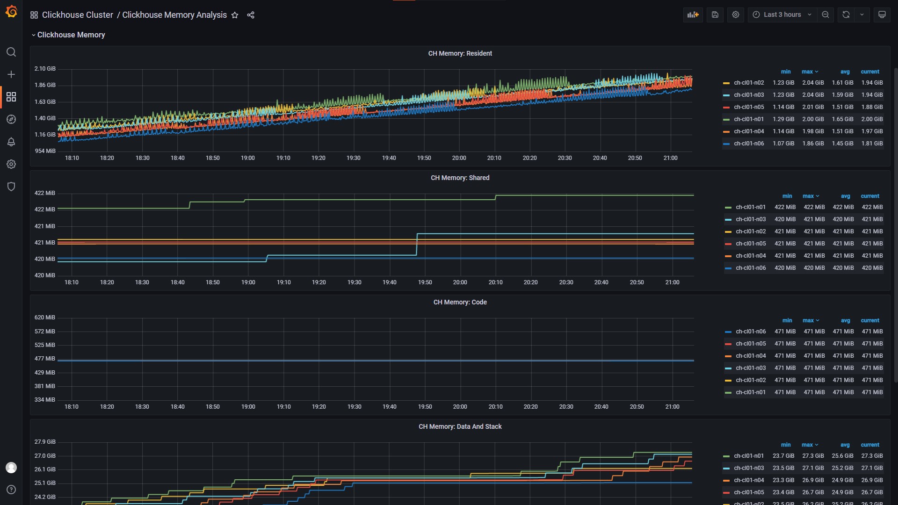Open CH Memory: Resident panel title menu
Image resolution: width=898 pixels, height=505 pixels.
click(x=460, y=53)
